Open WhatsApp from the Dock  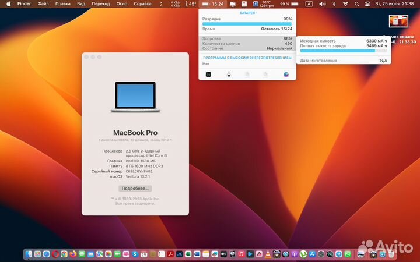click(348, 254)
